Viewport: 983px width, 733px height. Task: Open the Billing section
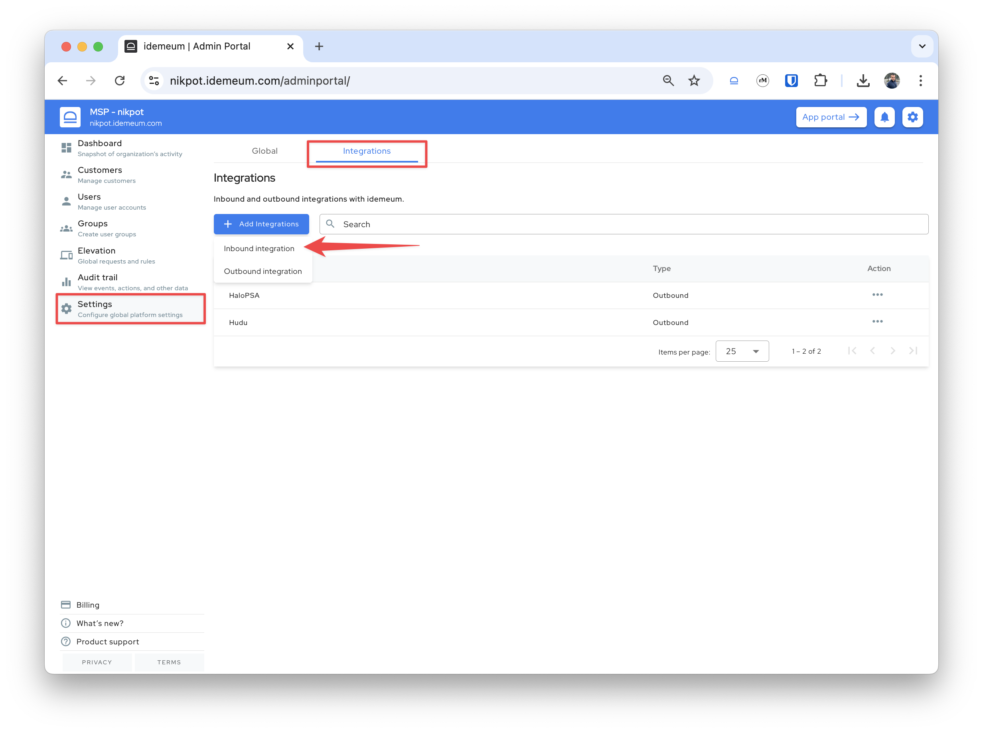point(87,604)
